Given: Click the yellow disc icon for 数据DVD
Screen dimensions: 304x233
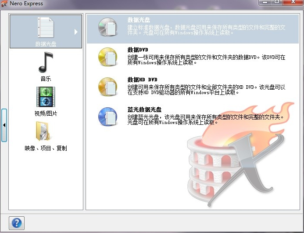Looking at the screenshot, I should pyautogui.click(x=107, y=56).
